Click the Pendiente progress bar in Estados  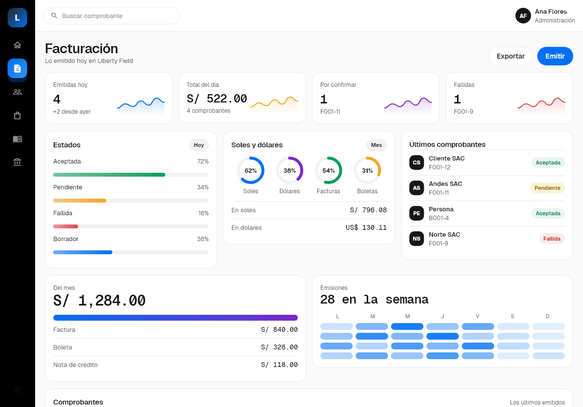point(131,201)
